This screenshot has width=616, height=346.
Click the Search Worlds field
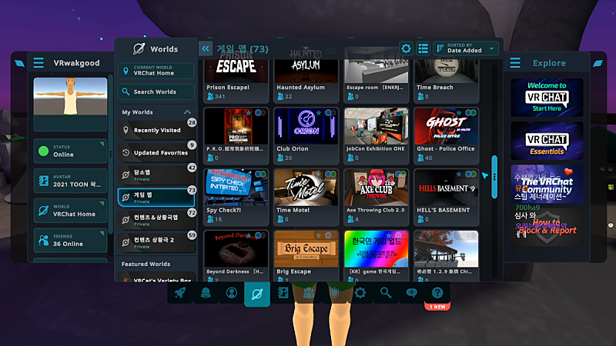point(156,91)
